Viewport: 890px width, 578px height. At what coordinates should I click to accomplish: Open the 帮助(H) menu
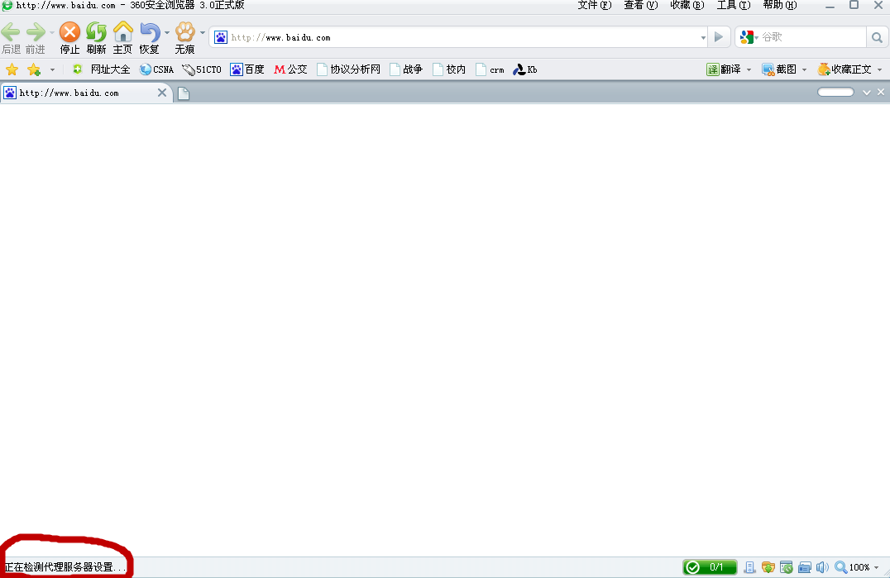click(779, 5)
